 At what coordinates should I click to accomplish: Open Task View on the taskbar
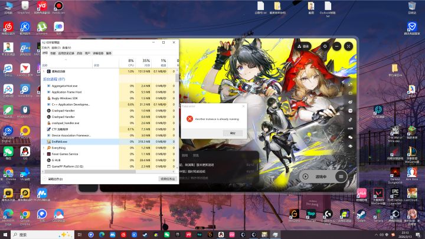point(80,235)
